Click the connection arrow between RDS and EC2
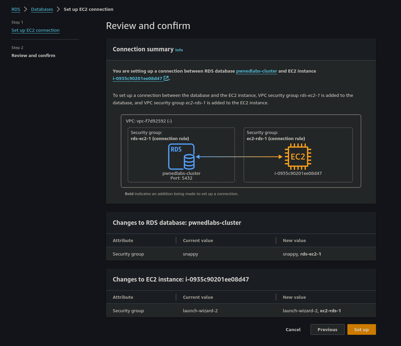Viewport: 401px width, 346px height. pos(239,157)
